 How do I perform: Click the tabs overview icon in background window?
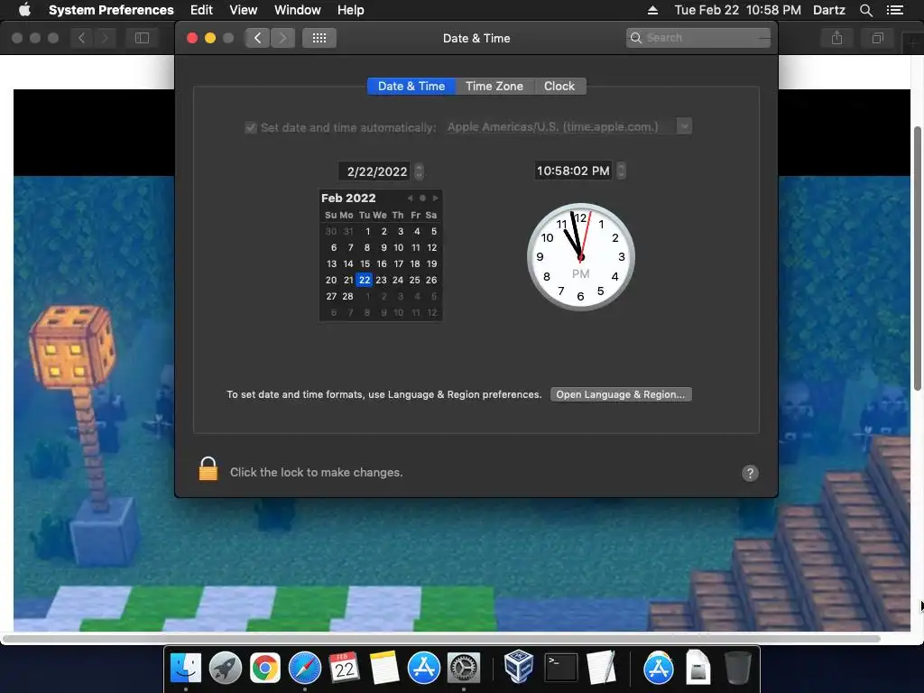click(877, 38)
